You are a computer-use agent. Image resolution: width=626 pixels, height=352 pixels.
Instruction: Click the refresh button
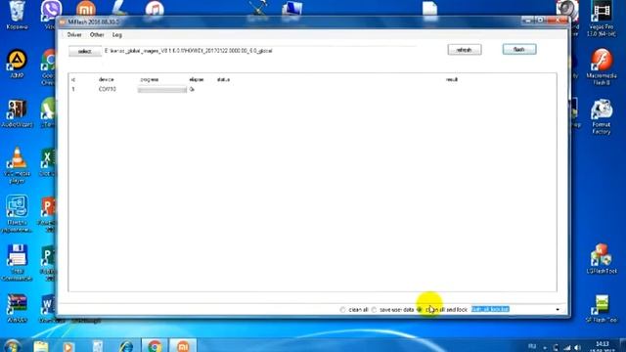point(465,50)
